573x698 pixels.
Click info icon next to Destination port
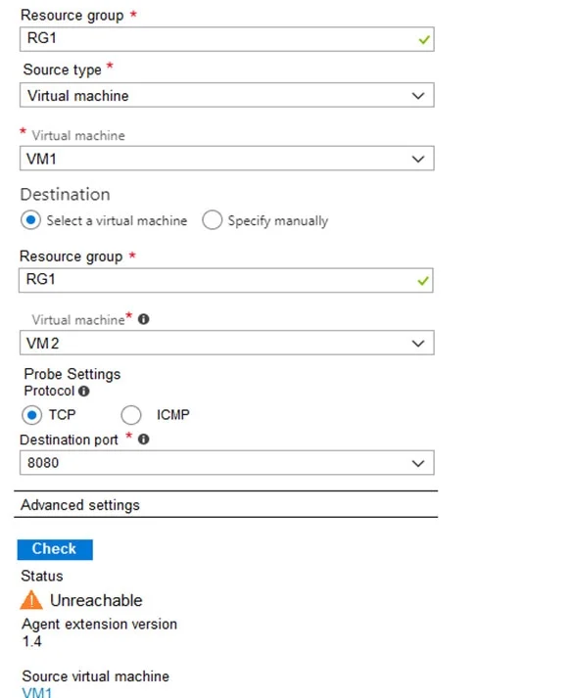pos(143,440)
